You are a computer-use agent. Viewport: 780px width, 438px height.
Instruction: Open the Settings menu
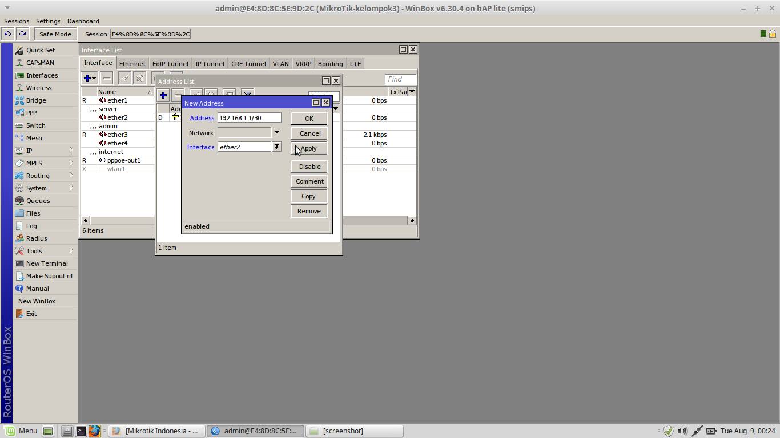pos(48,21)
